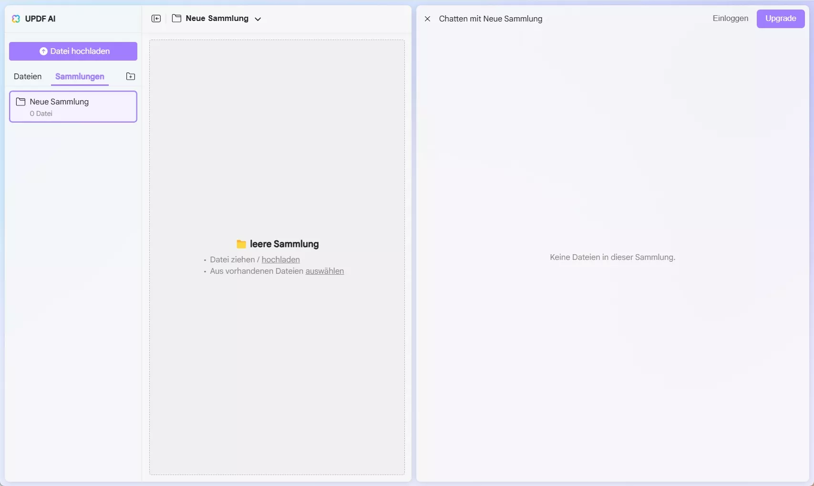Image resolution: width=814 pixels, height=486 pixels.
Task: Click the Chatten mit Neue Sammlung title
Action: 491,19
